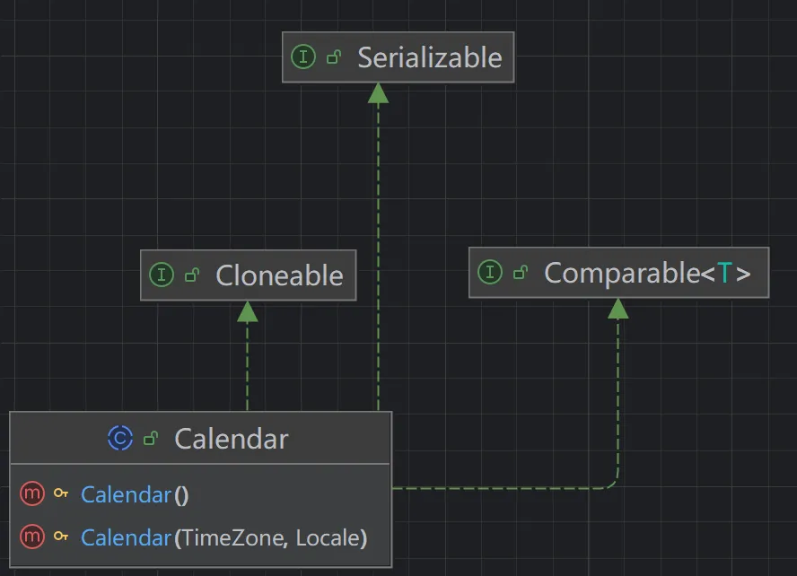Click the Cloneable interface icon
The height and width of the screenshot is (576, 797).
click(x=162, y=275)
